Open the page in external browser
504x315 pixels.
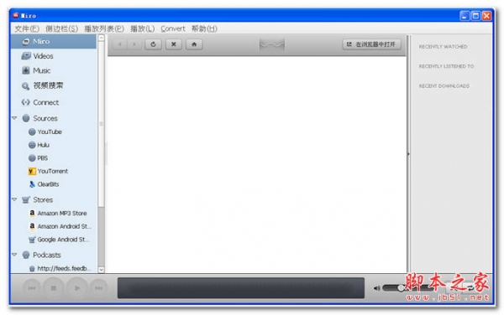click(371, 44)
